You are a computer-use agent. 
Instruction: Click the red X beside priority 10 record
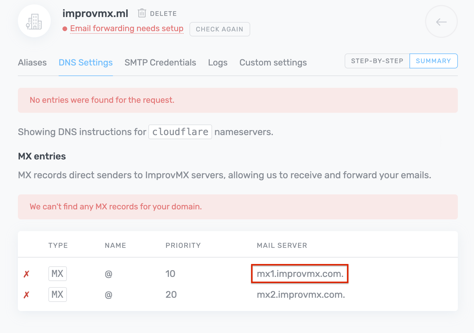[26, 274]
